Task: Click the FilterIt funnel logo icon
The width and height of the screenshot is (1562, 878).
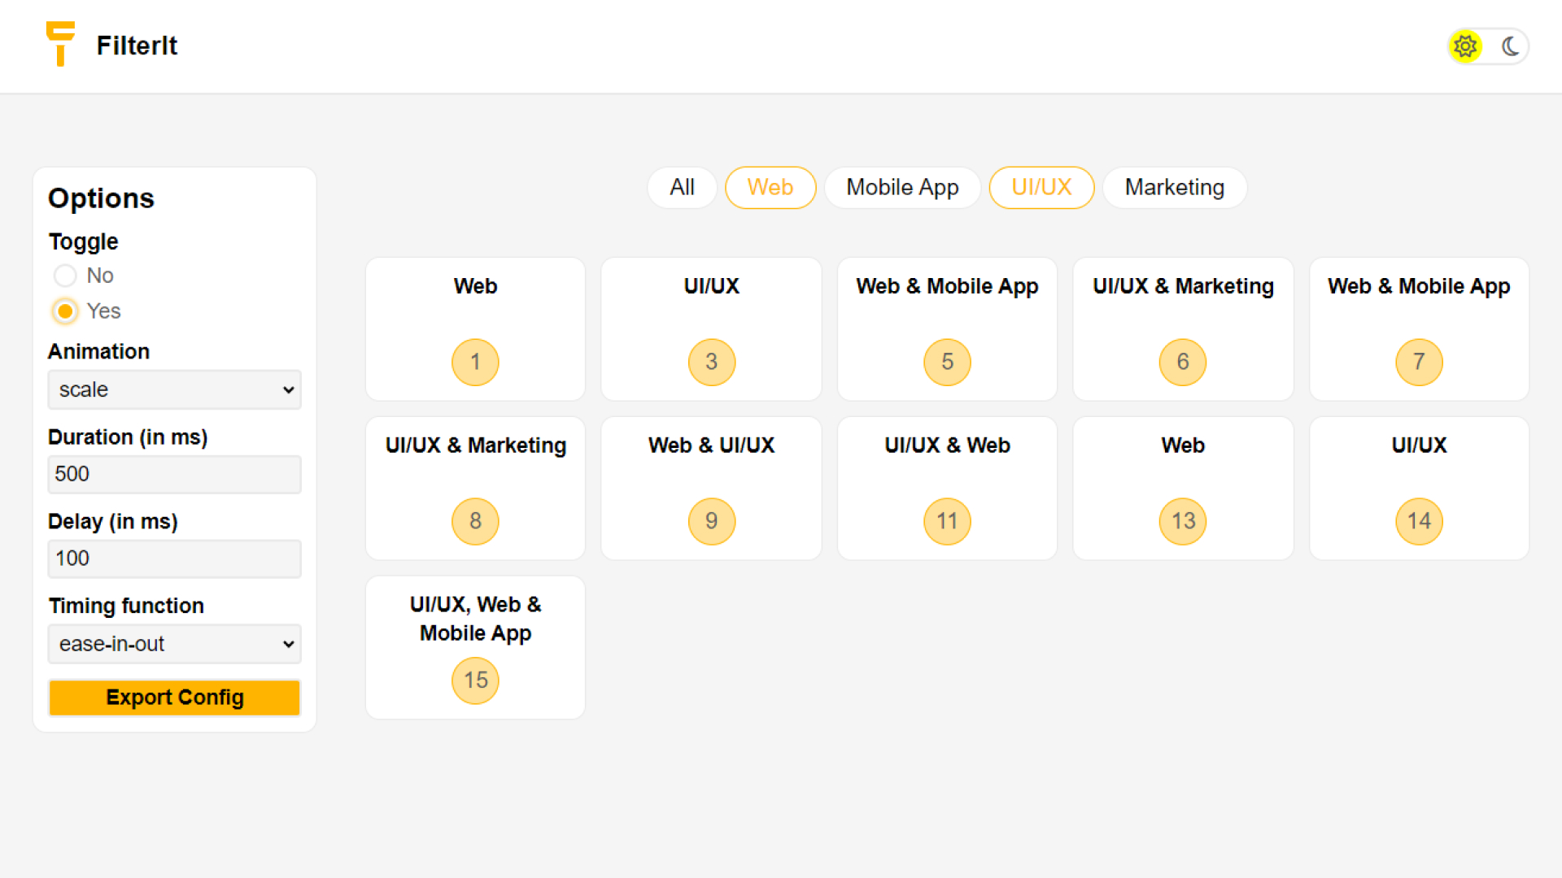Action: pyautogui.click(x=60, y=44)
